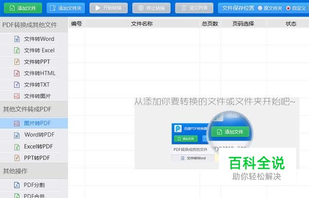The width and height of the screenshot is (309, 198).
Task: Click the image icon beside 图片转PDF
Action: click(x=17, y=123)
